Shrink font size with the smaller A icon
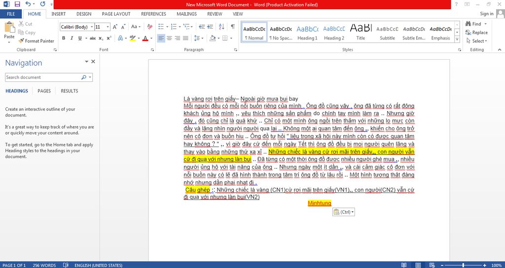Screen dimensions: 505x268 click(x=123, y=27)
